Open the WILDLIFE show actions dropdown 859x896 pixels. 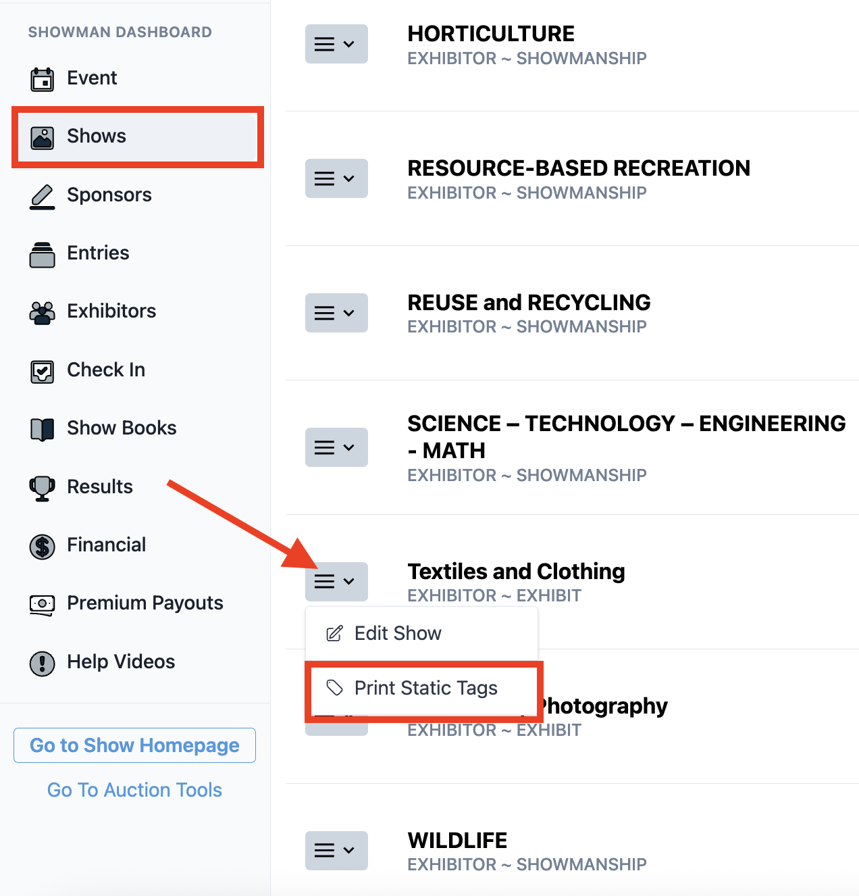(x=336, y=851)
